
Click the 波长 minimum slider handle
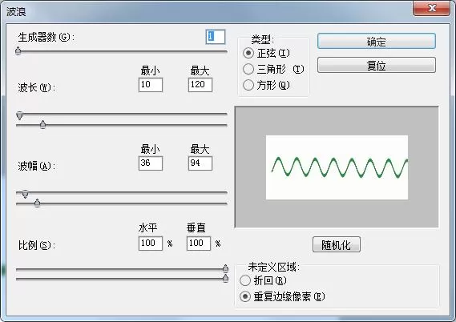click(19, 115)
